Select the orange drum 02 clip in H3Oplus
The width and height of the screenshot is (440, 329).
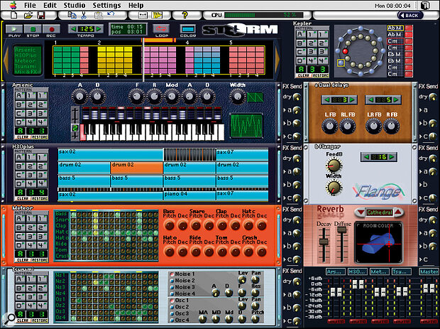tap(137, 168)
